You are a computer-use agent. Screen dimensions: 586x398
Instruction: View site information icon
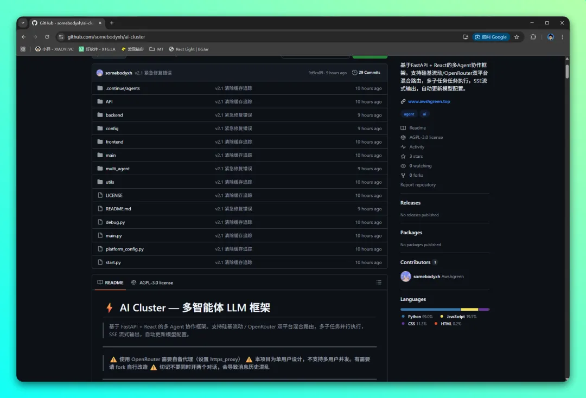[61, 37]
